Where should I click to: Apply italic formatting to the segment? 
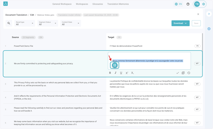pyautogui.click(x=115, y=73)
